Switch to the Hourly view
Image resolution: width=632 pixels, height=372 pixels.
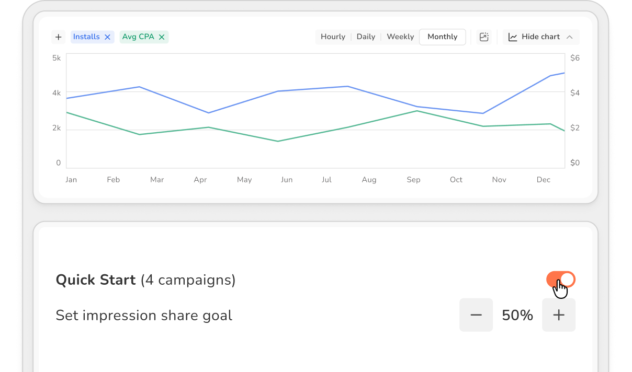(333, 37)
